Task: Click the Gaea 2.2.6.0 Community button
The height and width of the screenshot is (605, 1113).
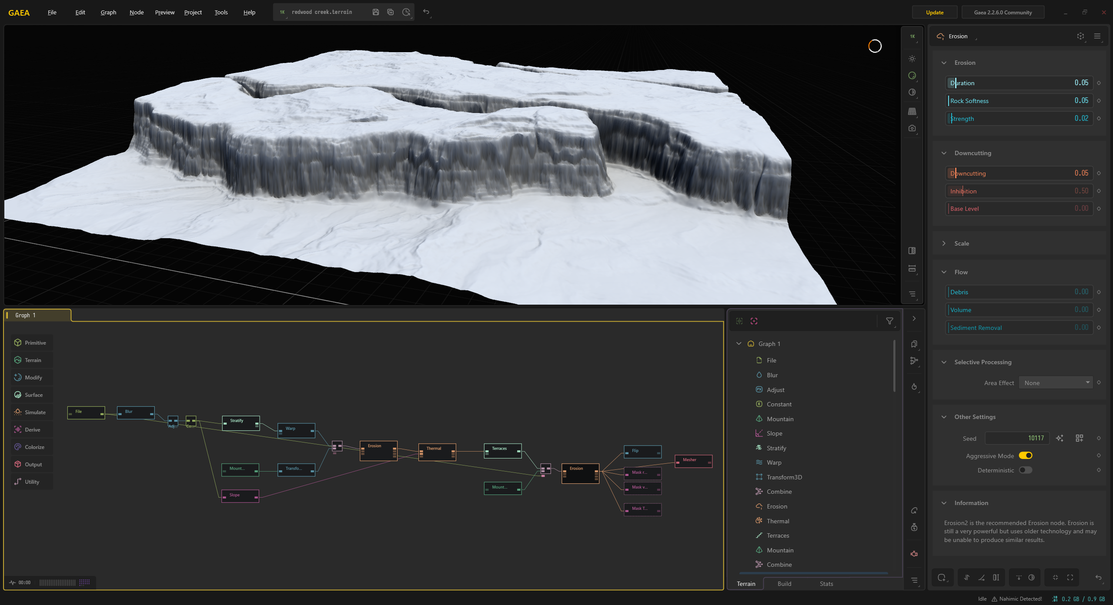Action: (x=1003, y=12)
